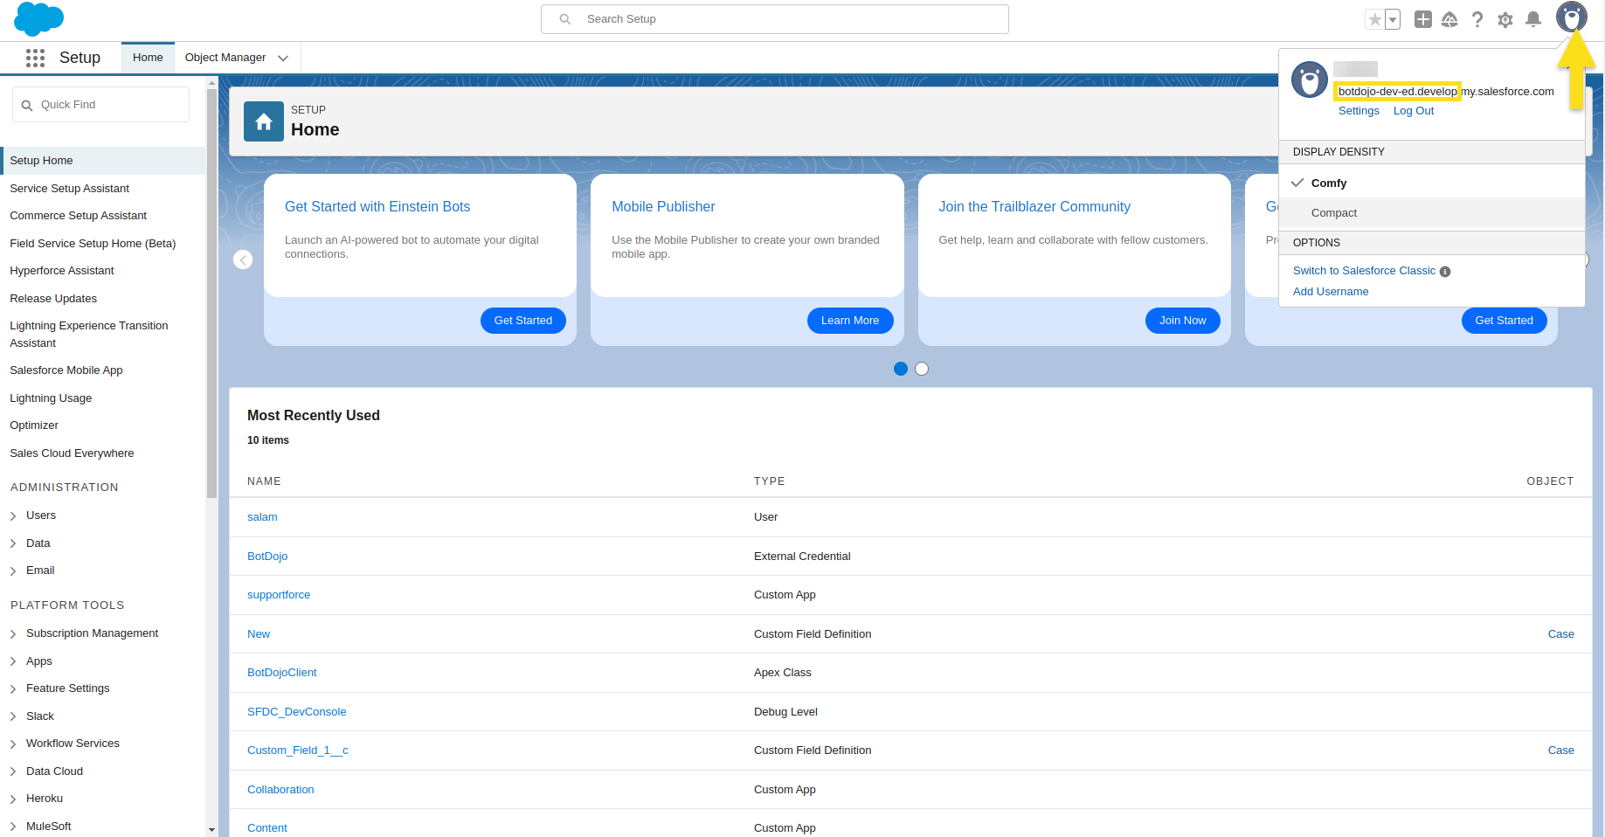Open Setup Home in sidebar
The height and width of the screenshot is (837, 1605).
[103, 161]
